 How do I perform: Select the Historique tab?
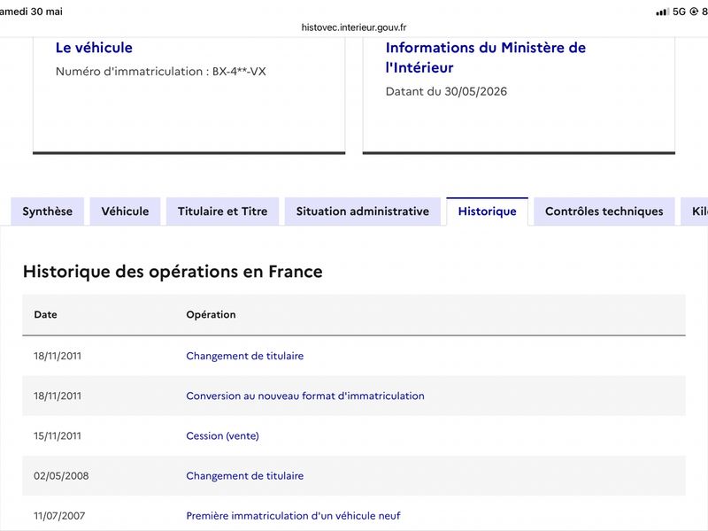[x=488, y=212]
